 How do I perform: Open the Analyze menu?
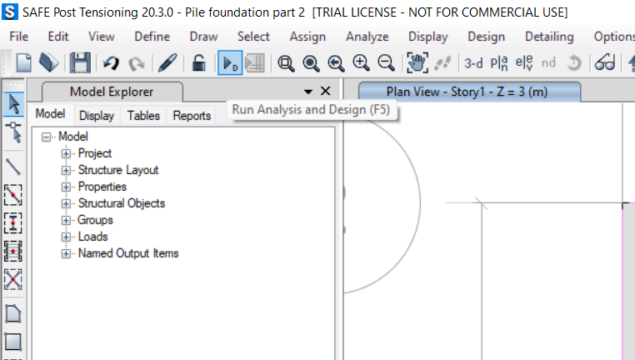point(367,37)
